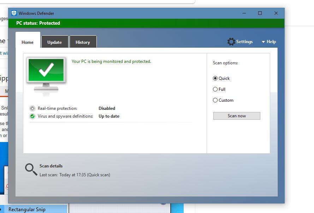The width and height of the screenshot is (314, 213).
Task: Switch to the Home tab
Action: (28, 40)
